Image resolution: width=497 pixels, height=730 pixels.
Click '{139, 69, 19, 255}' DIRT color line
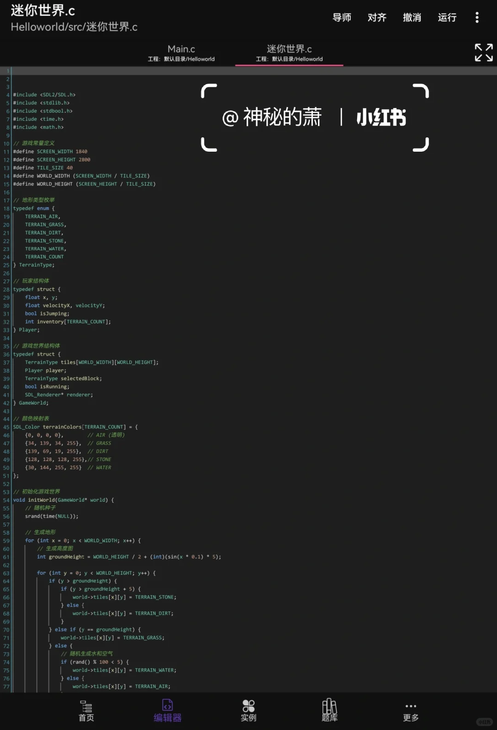tap(67, 451)
